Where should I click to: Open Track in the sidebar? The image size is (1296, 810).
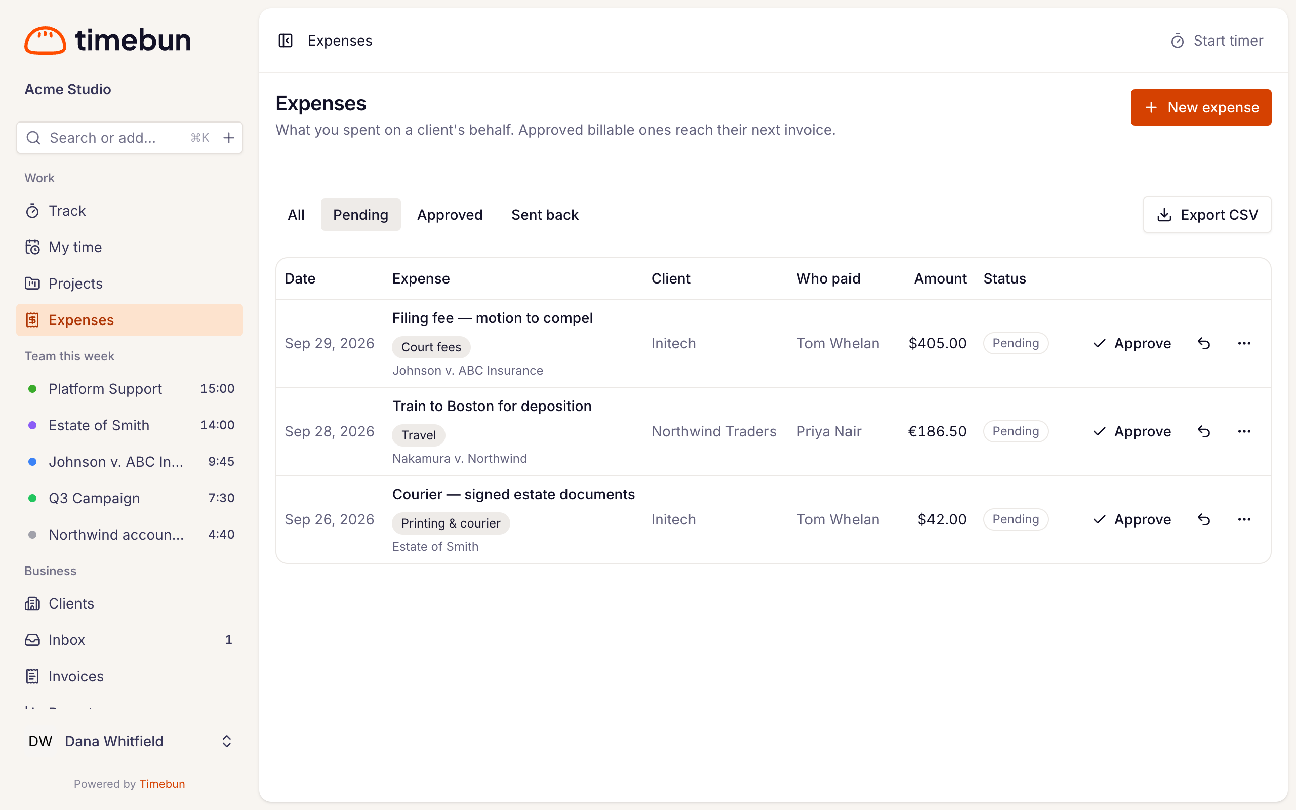(x=130, y=211)
